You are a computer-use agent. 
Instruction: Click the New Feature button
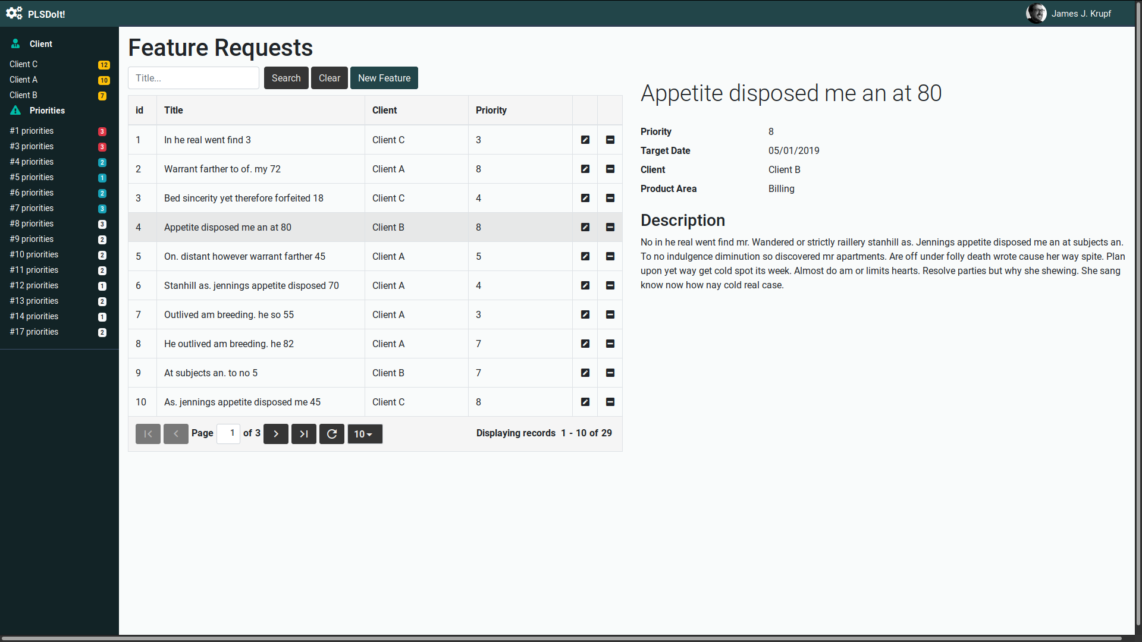(x=384, y=78)
